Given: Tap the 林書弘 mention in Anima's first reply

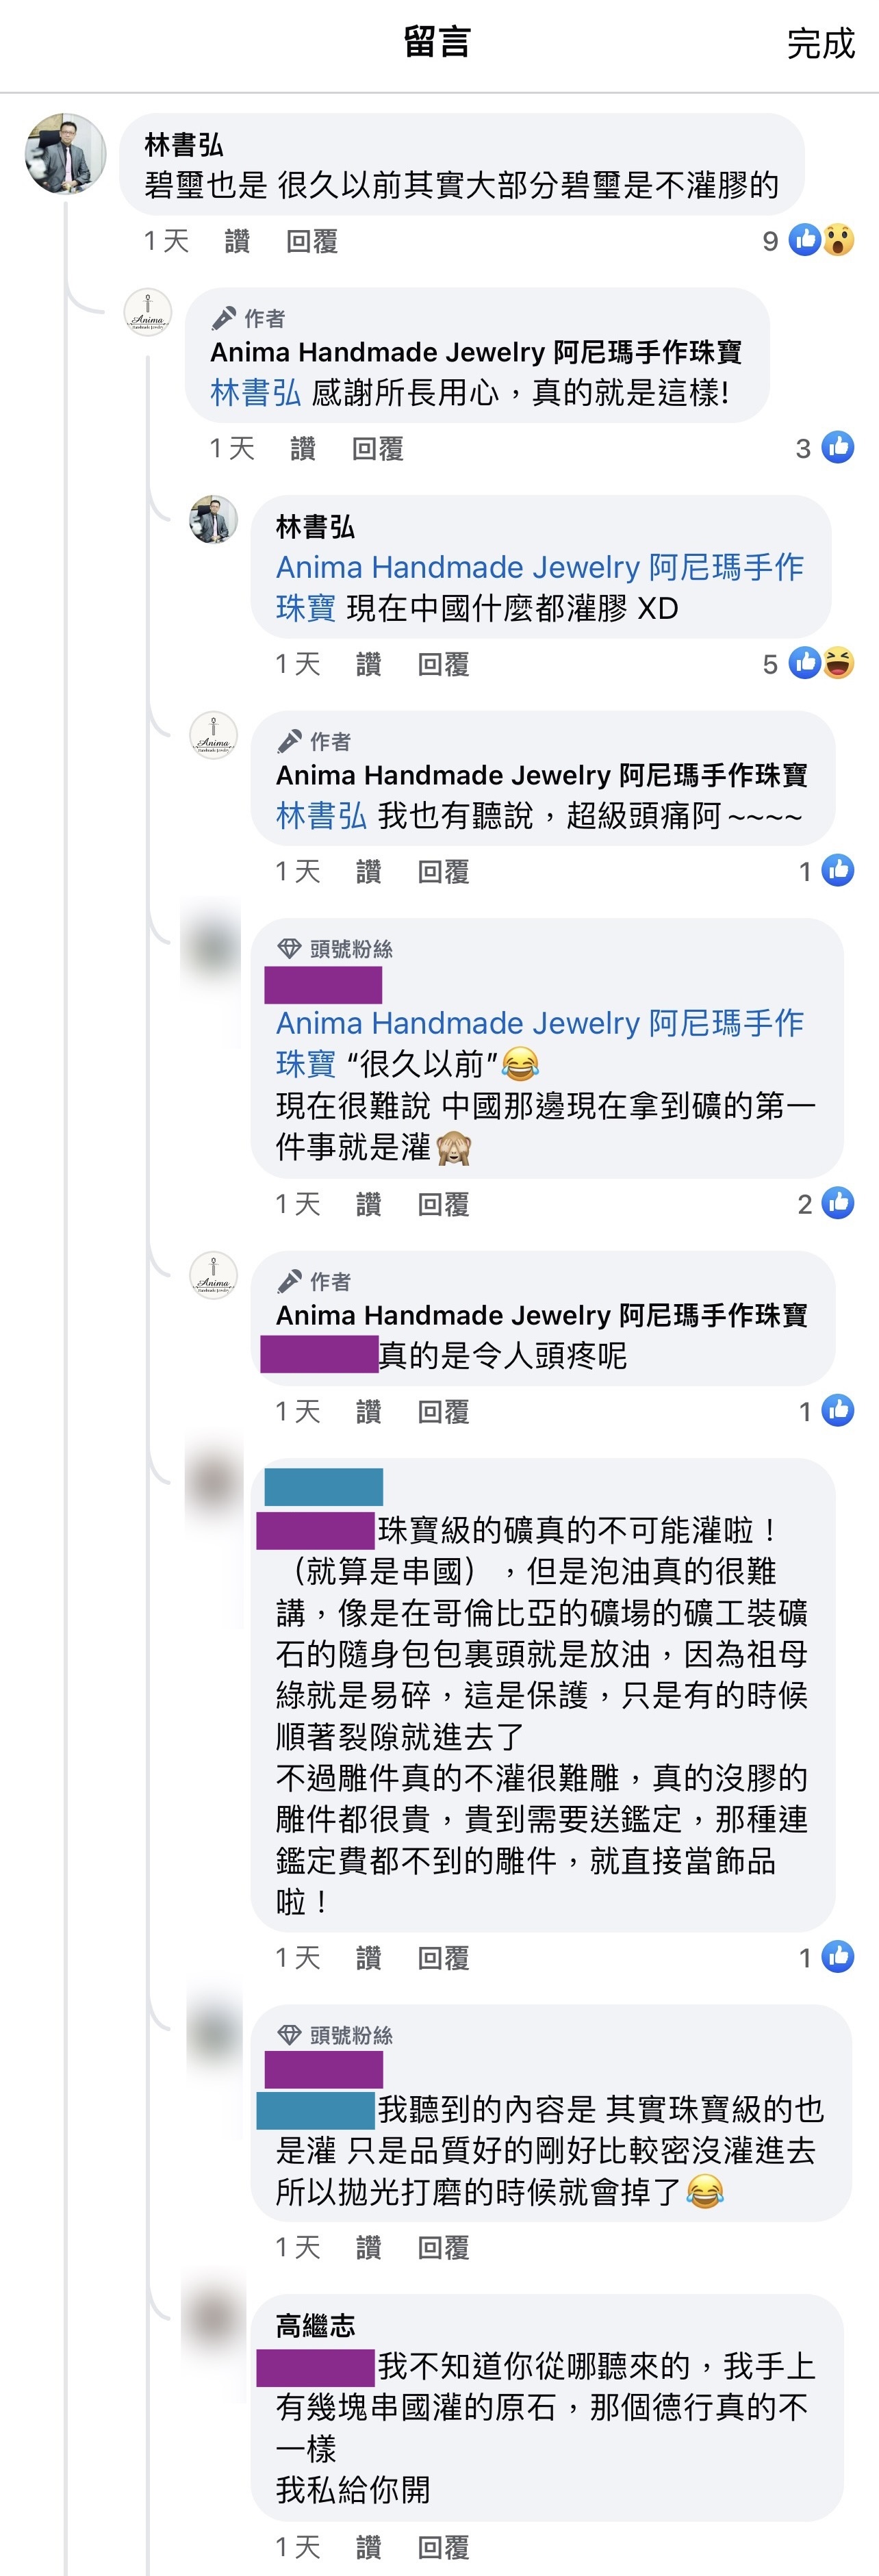Looking at the screenshot, I should (255, 393).
